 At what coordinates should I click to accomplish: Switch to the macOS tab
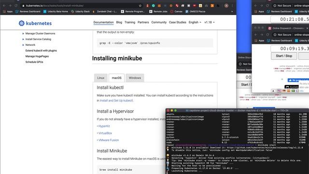point(116,78)
